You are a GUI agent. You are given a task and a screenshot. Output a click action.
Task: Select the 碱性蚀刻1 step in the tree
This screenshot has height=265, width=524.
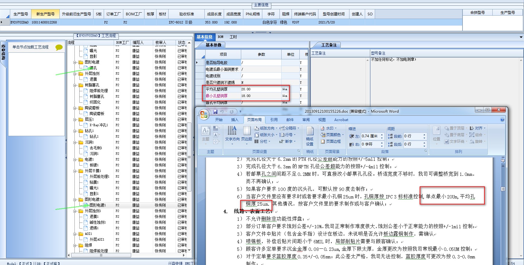[98, 223]
